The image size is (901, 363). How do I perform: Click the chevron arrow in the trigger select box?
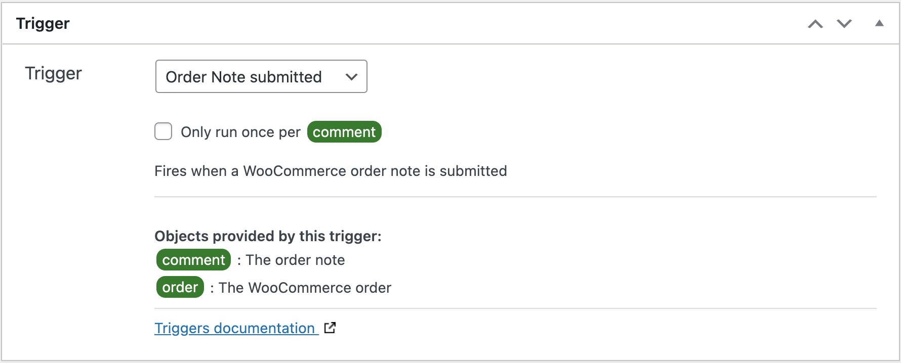[x=351, y=77]
